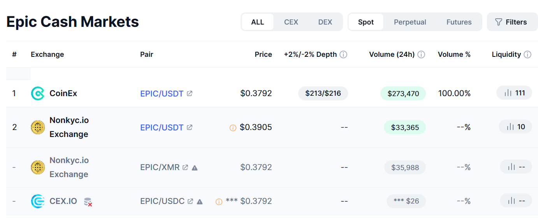The image size is (538, 223).
Task: Open CoinEx EPIC/USDT pair link
Action: (162, 93)
